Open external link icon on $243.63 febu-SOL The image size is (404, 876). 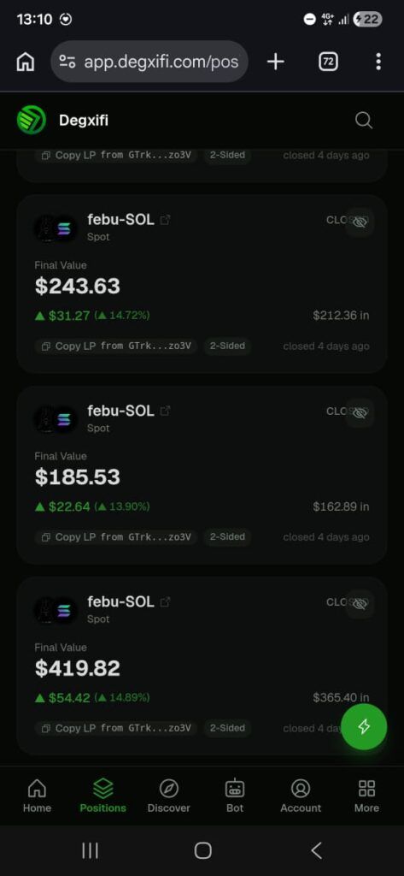coord(165,220)
